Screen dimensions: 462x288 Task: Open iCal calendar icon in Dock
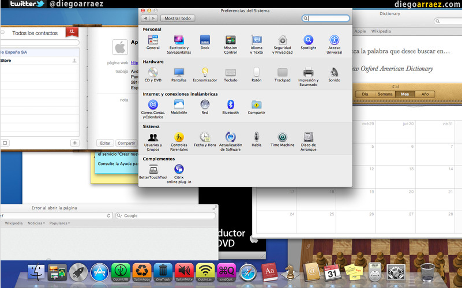[332, 272]
